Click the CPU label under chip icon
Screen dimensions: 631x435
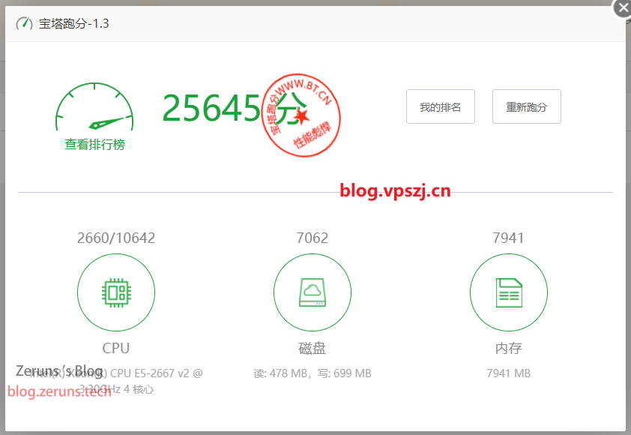pyautogui.click(x=116, y=348)
